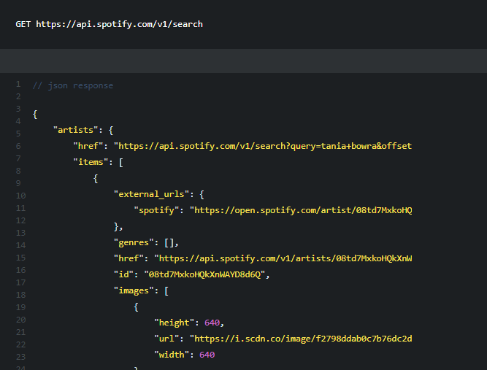The height and width of the screenshot is (370, 487).
Task: Click the "spotify" key
Action: point(156,210)
